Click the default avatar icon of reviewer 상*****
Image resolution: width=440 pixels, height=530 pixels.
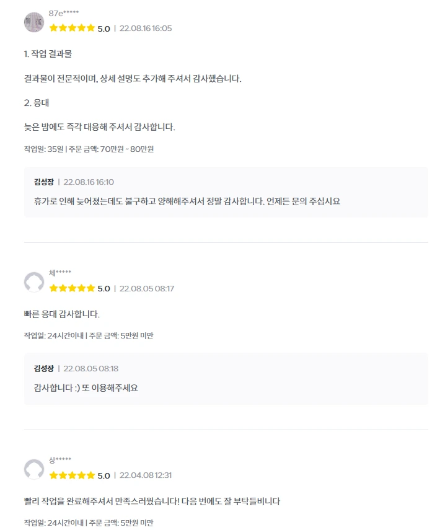point(34,469)
